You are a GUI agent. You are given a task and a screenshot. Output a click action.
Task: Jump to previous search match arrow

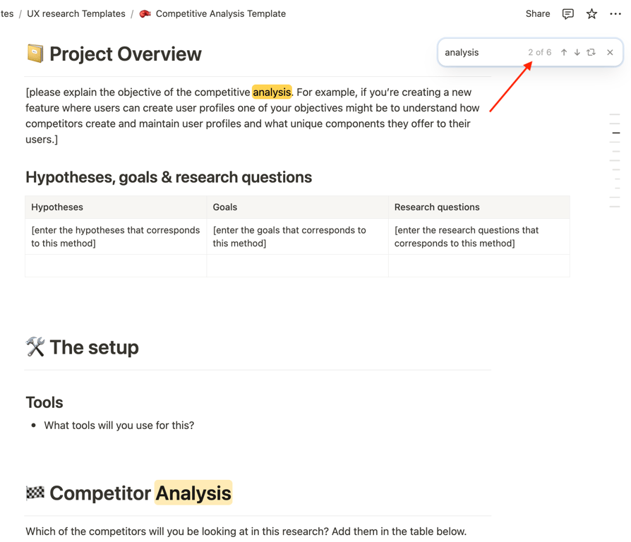click(x=564, y=52)
